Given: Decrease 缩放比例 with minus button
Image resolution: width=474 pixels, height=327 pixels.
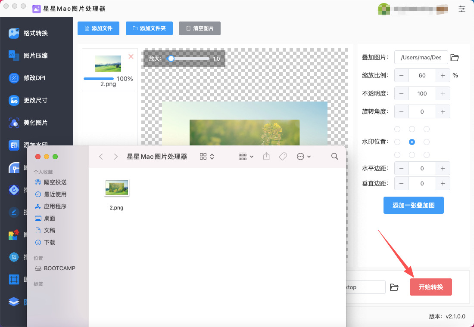Looking at the screenshot, I should 402,75.
